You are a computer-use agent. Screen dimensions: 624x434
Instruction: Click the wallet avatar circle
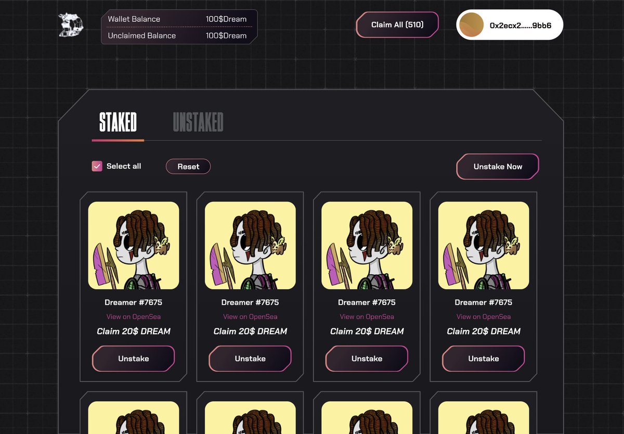472,25
